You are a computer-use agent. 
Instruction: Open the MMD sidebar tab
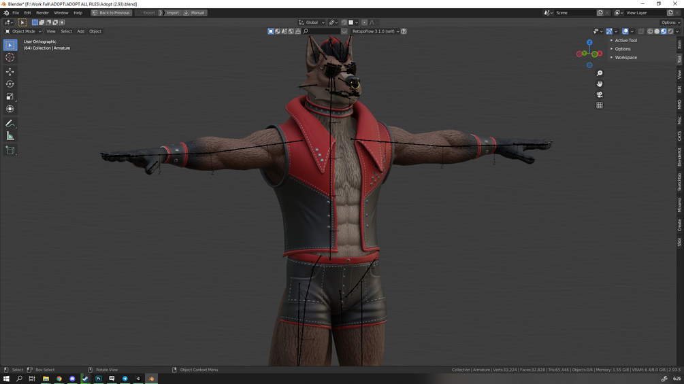click(x=679, y=105)
